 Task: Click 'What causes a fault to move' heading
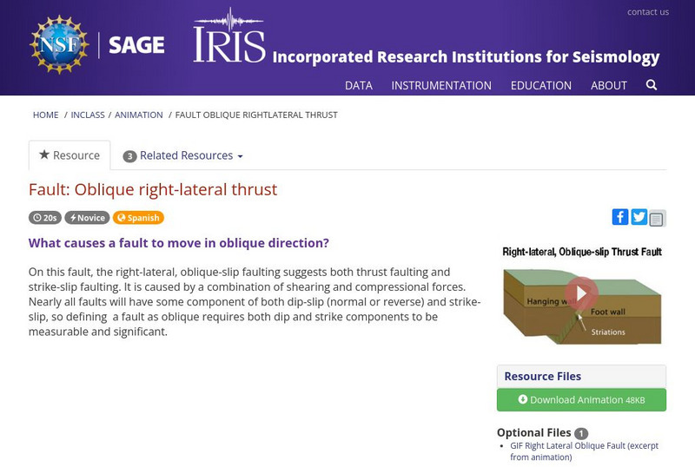tap(179, 243)
